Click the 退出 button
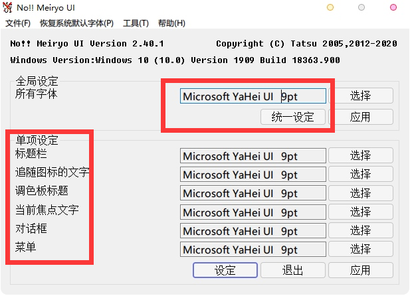 tap(293, 270)
